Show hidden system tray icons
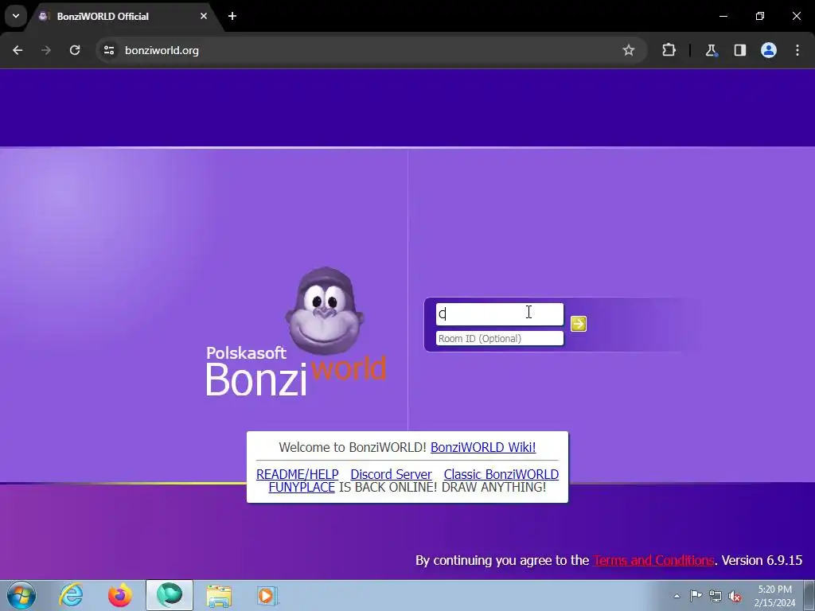This screenshot has width=815, height=611. click(x=677, y=596)
